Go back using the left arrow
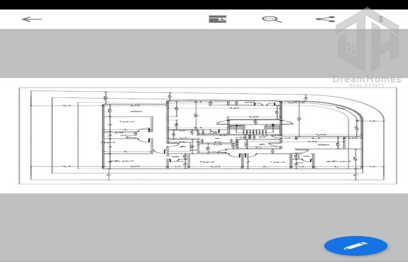The height and width of the screenshot is (262, 408). pyautogui.click(x=31, y=19)
